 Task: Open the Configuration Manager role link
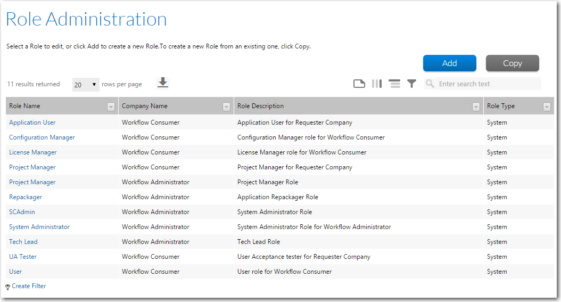coord(42,137)
